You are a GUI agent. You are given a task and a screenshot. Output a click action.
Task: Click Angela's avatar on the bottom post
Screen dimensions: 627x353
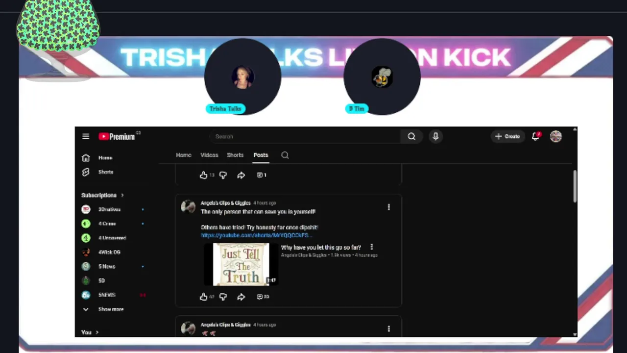point(188,328)
